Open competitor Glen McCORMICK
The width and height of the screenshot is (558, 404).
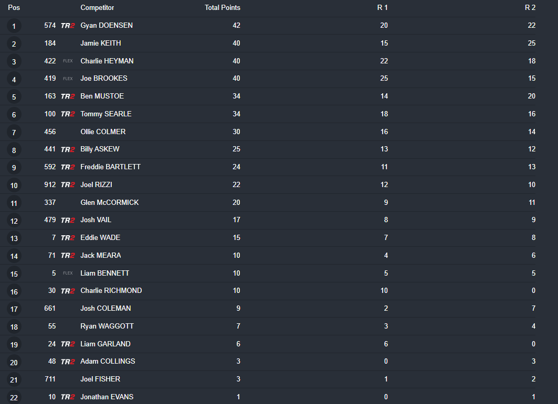click(x=110, y=202)
